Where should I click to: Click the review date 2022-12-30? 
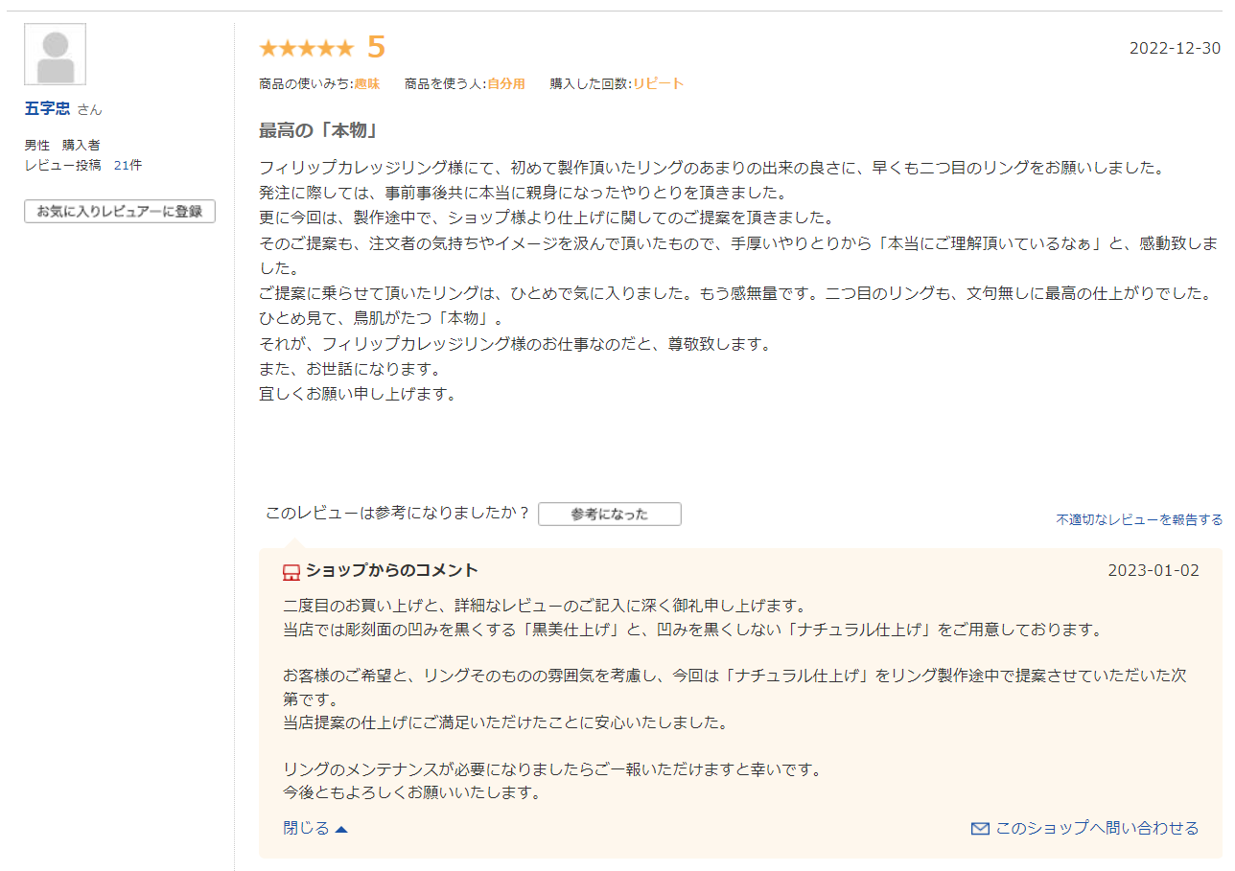click(1175, 48)
